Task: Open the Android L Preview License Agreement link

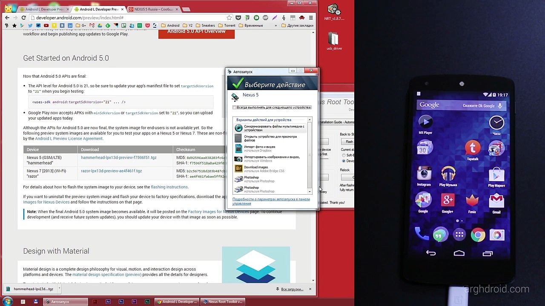Action: [69, 139]
